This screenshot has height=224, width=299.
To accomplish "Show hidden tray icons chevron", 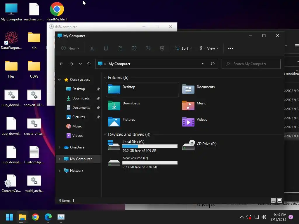I will click(x=241, y=217).
